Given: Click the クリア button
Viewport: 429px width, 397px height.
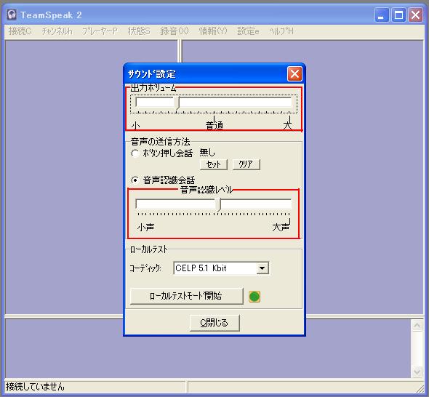Looking at the screenshot, I should (246, 164).
